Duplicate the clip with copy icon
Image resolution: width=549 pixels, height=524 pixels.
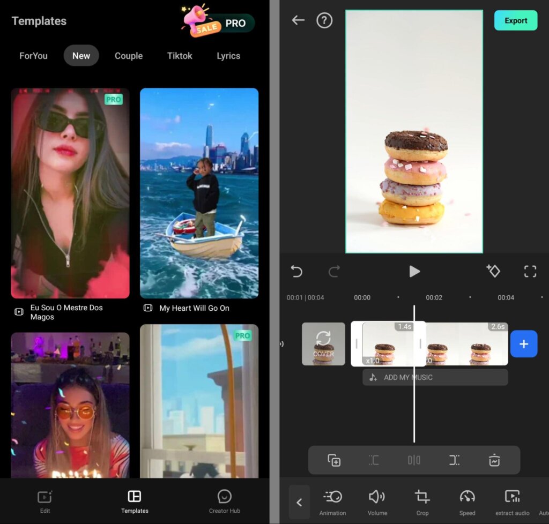point(334,460)
